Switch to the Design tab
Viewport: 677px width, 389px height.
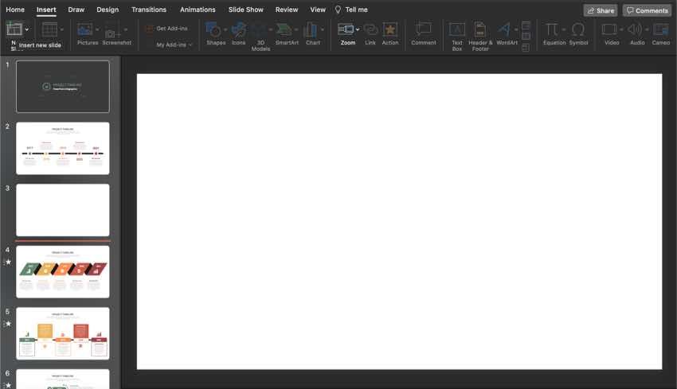108,10
